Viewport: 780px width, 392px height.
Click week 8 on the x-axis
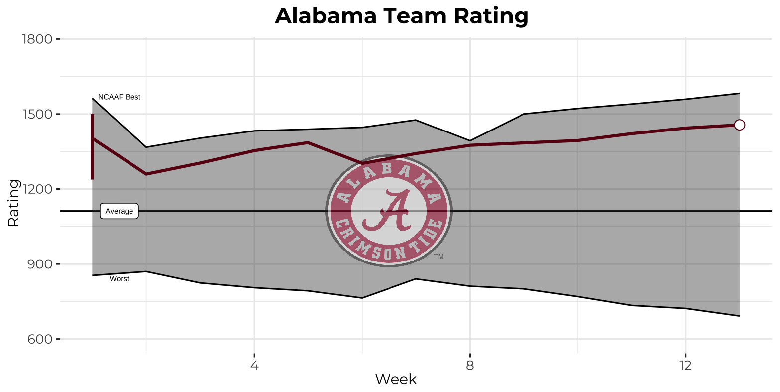pyautogui.click(x=470, y=365)
